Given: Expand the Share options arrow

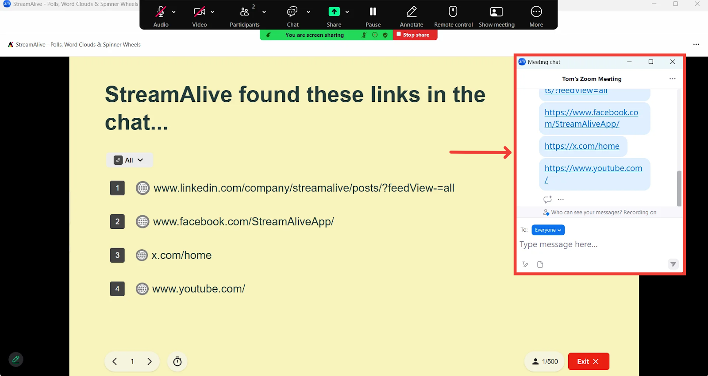Looking at the screenshot, I should 347,12.
